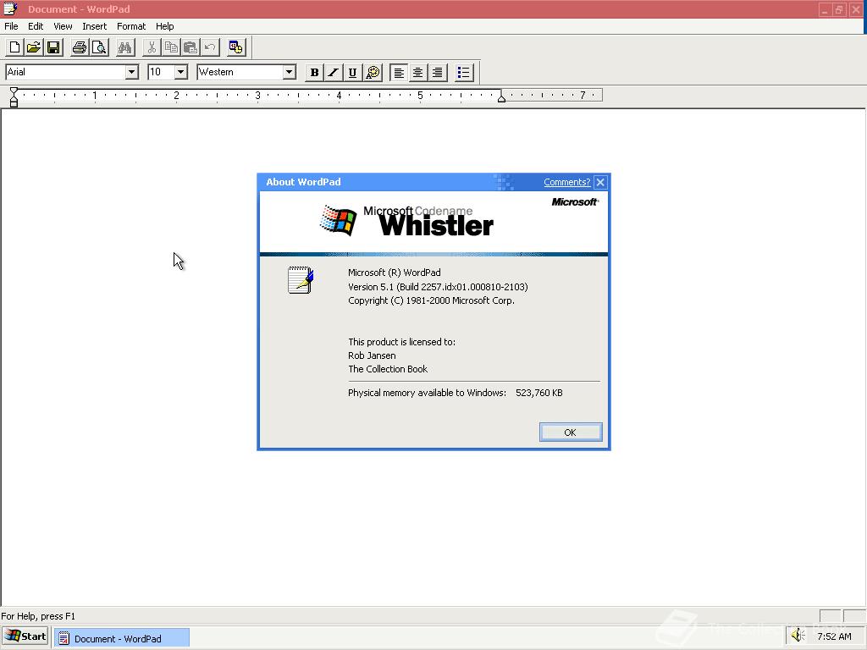Open the Help menu
The height and width of the screenshot is (650, 867).
coord(165,26)
